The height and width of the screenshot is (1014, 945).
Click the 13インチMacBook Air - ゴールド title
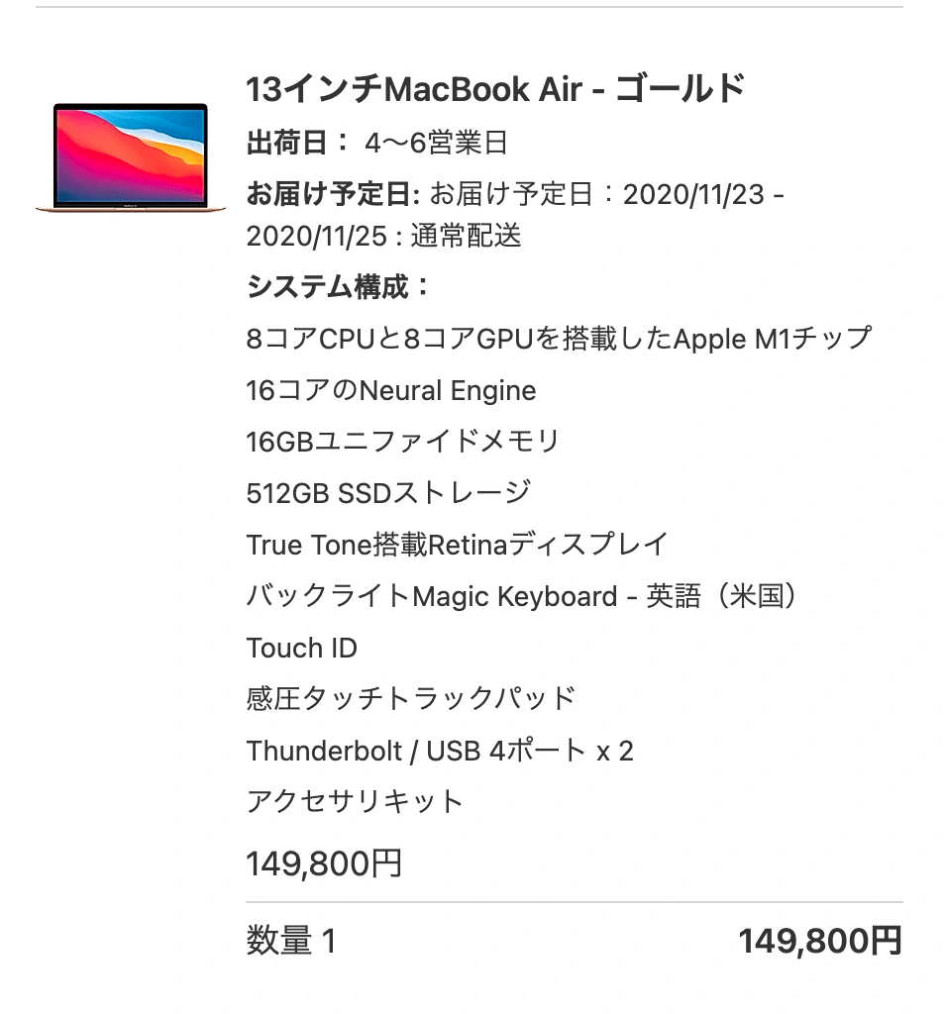point(495,88)
